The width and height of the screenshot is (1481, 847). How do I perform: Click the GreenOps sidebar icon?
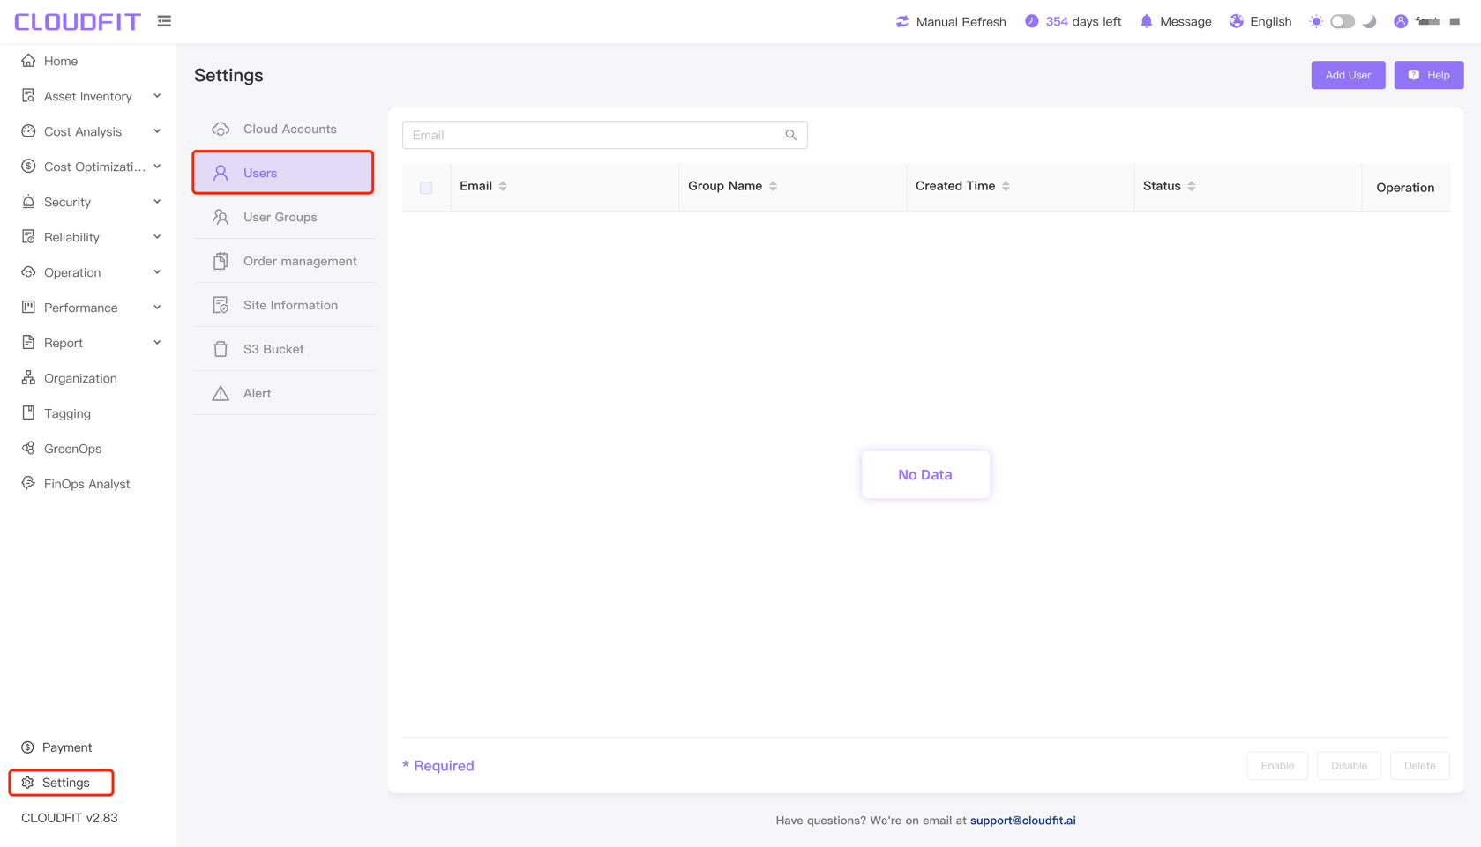point(28,449)
